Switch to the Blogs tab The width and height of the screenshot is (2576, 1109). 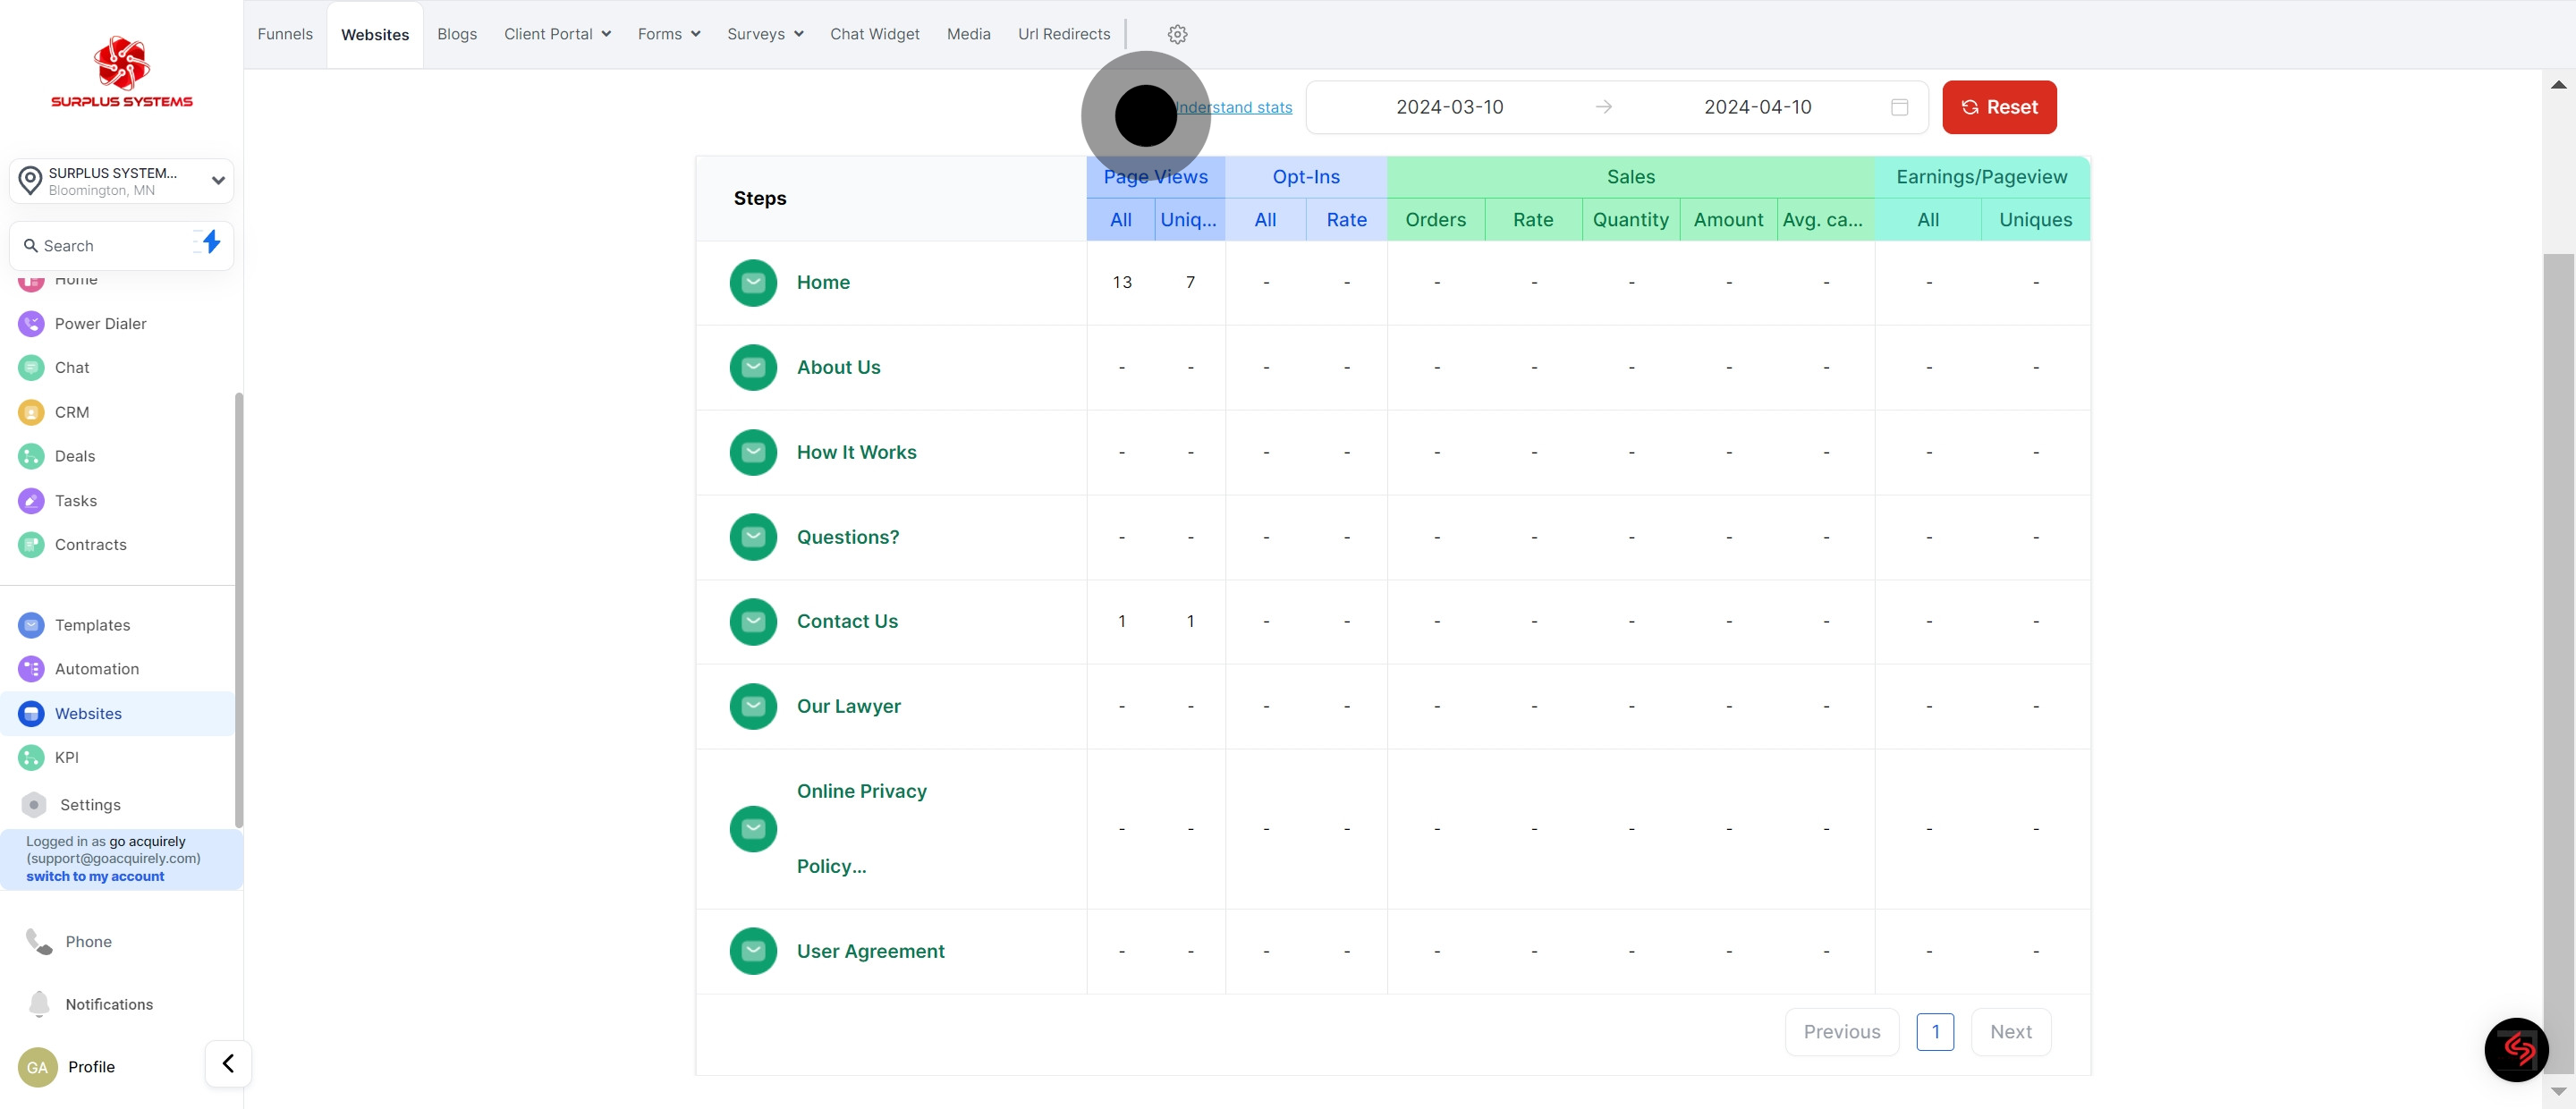tap(457, 34)
